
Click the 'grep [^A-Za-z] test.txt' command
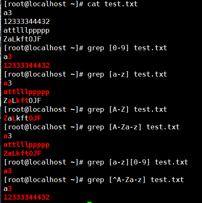click(136, 180)
